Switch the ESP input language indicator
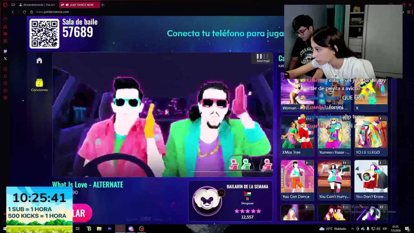Image resolution: width=414 pixels, height=233 pixels. click(x=385, y=229)
